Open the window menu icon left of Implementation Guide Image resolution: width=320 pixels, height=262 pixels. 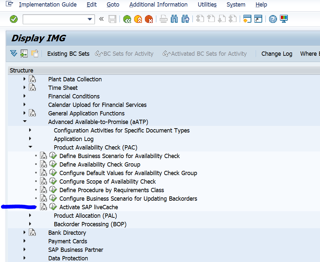[x=10, y=4]
